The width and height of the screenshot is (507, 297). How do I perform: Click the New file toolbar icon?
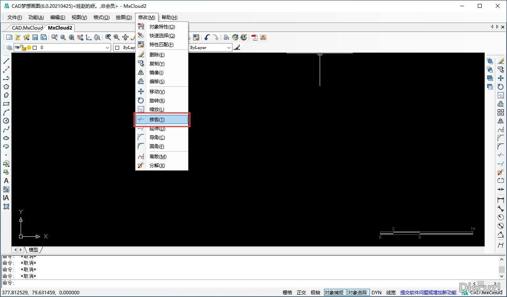(x=9, y=37)
